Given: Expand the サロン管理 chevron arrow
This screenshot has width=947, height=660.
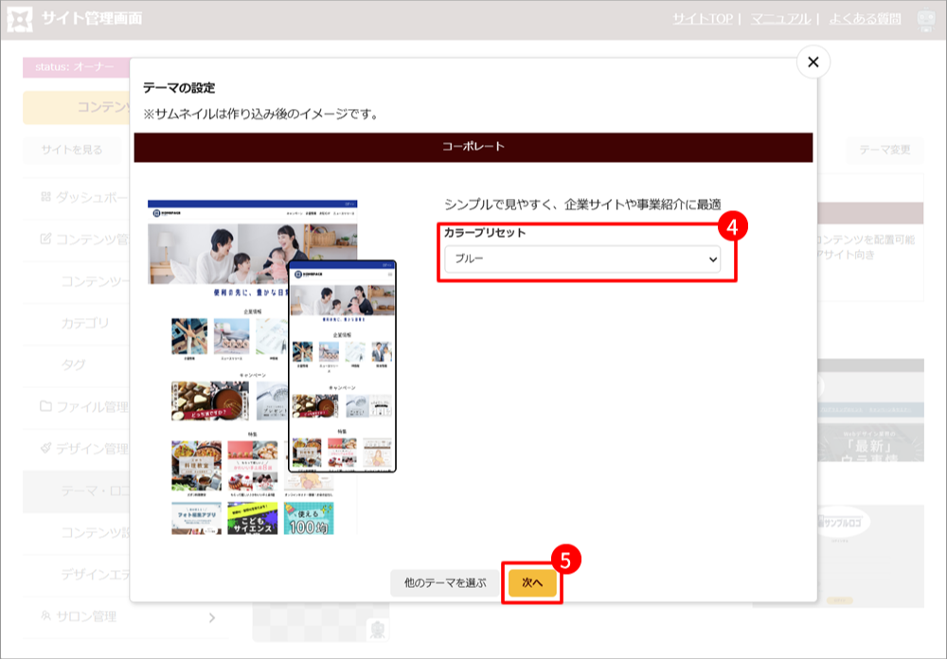Looking at the screenshot, I should click(211, 616).
